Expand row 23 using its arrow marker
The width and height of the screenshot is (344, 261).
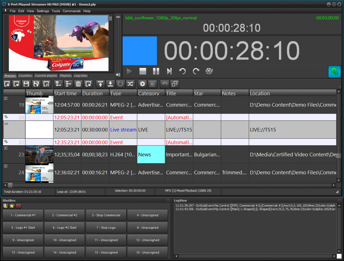tap(6, 148)
